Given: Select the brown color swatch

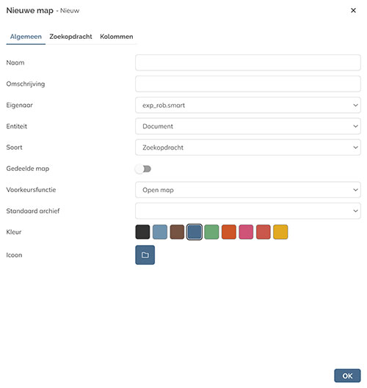Looking at the screenshot, I should (x=177, y=232).
